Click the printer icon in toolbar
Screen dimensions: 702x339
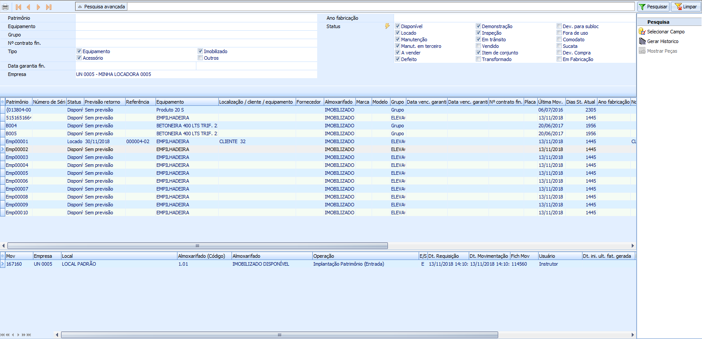click(5, 7)
